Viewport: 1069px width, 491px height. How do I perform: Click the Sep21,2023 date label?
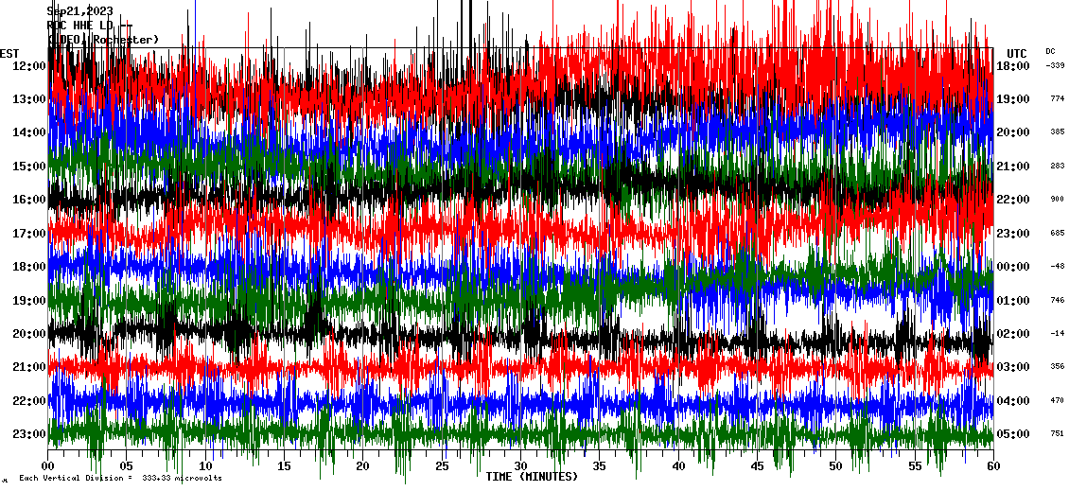point(79,11)
